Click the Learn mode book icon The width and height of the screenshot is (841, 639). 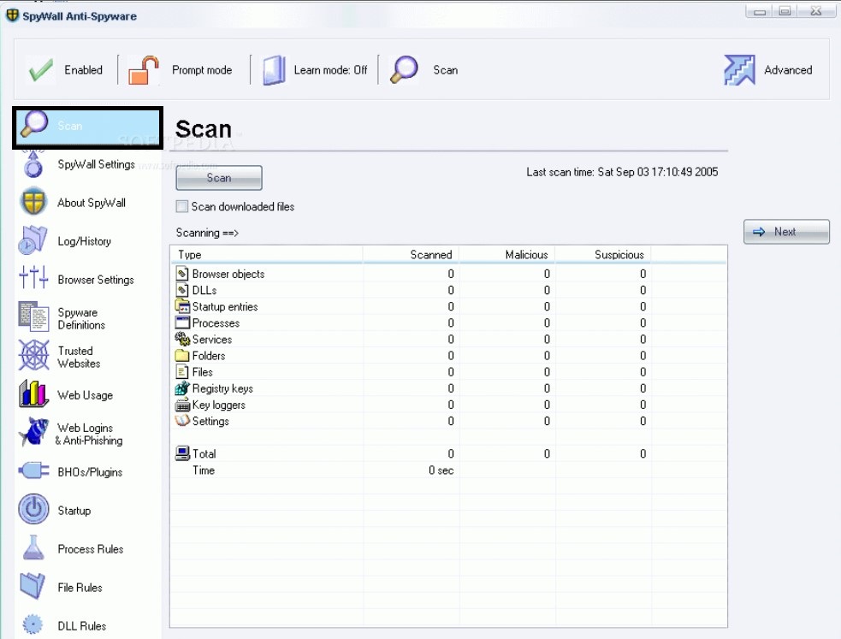(x=274, y=70)
